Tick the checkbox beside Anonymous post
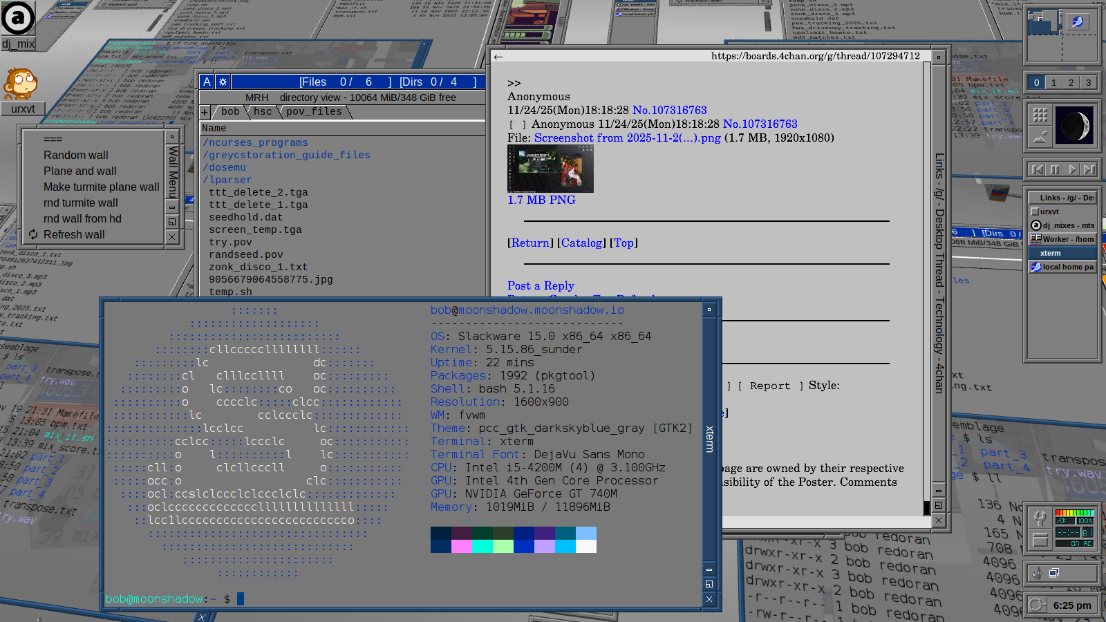Viewport: 1106px width, 622px height. 517,125
